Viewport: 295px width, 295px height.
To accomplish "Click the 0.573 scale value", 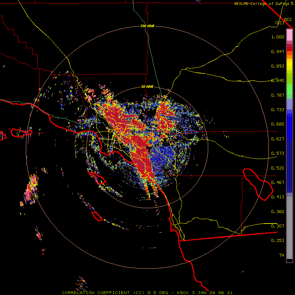I will 278,153.
